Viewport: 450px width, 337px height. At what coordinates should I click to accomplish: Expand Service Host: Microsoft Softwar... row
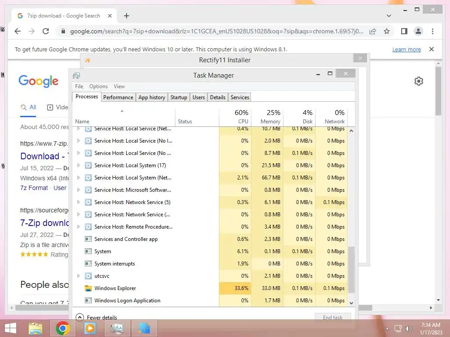click(x=78, y=190)
